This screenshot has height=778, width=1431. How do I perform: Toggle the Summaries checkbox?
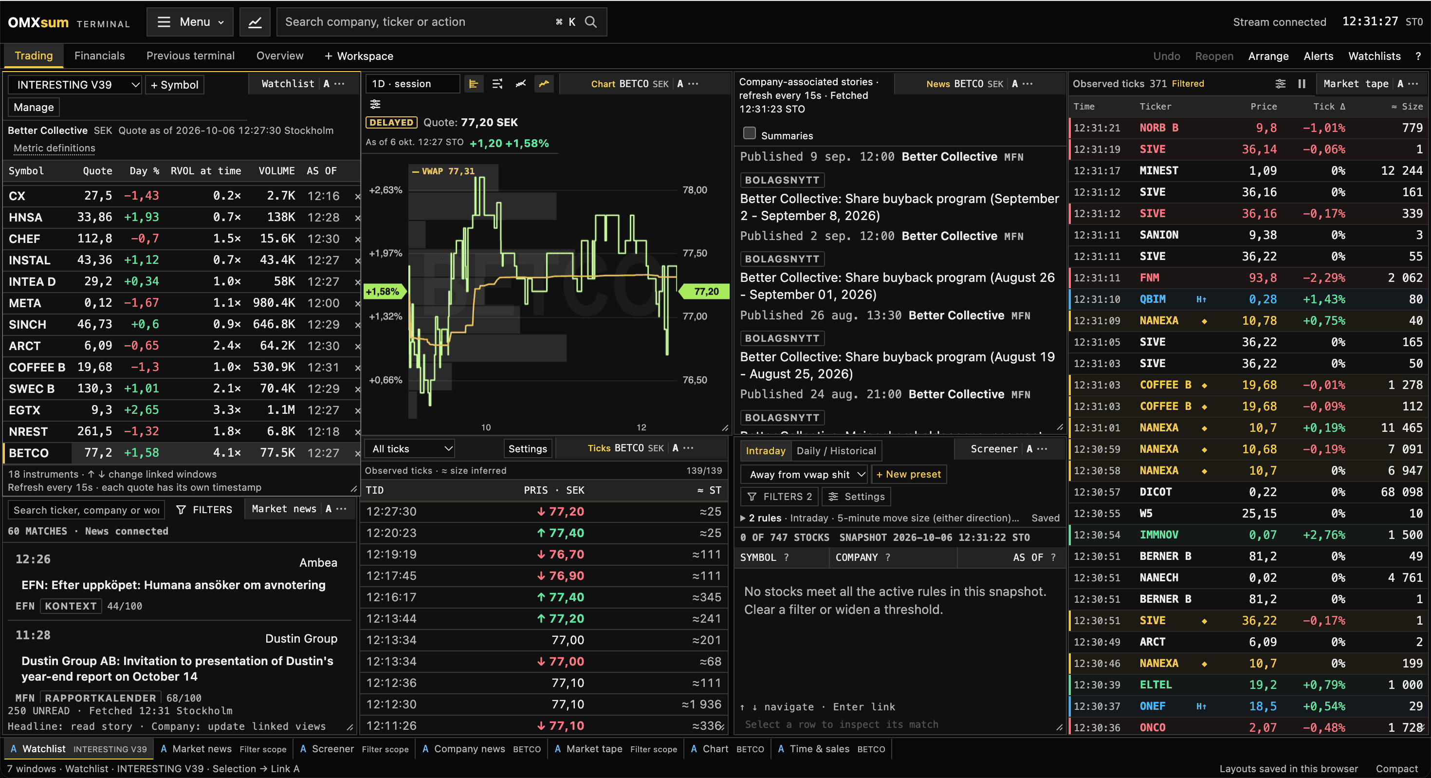(750, 133)
